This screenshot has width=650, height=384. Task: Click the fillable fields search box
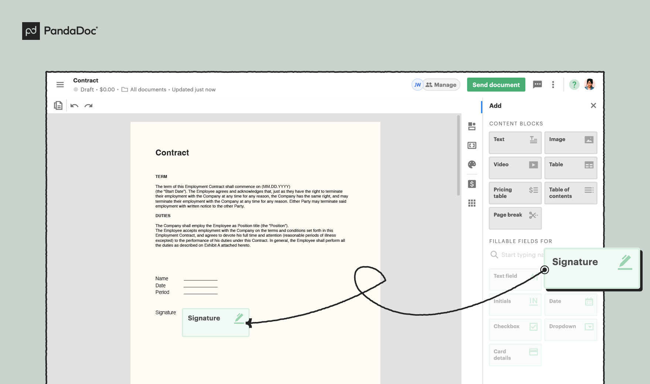point(517,254)
